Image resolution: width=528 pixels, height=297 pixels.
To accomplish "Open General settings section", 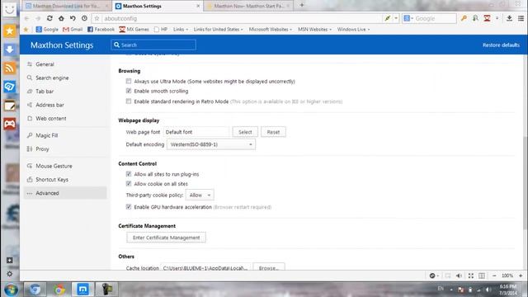I will tap(65, 64).
